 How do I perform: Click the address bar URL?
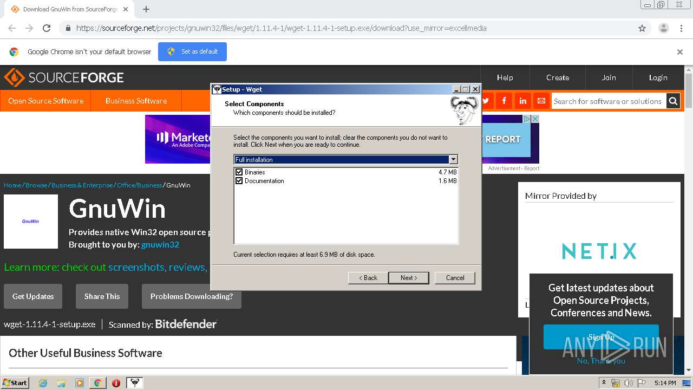[x=281, y=28]
